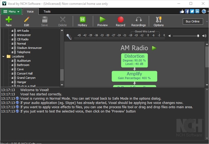This screenshot has height=144, width=209.
Task: Switch to the Tools tab
Action: pos(47,12)
